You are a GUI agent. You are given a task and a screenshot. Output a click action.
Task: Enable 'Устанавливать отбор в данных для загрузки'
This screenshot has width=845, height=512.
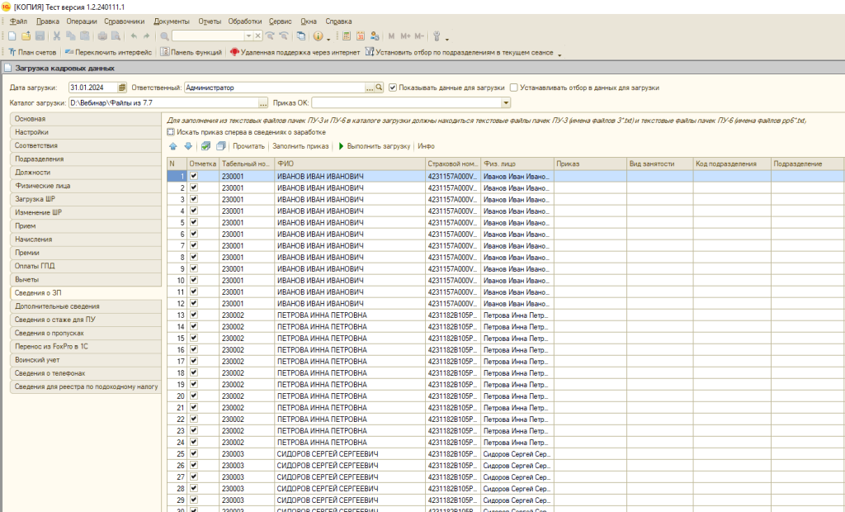pos(514,88)
